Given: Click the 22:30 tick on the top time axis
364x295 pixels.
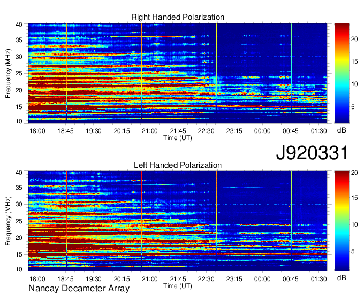Looking at the screenshot, I should 206,131.
